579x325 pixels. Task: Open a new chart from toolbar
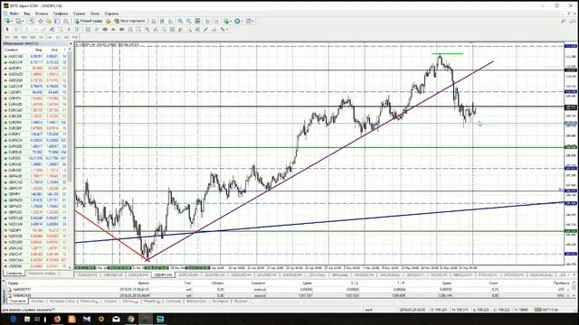[x=6, y=21]
